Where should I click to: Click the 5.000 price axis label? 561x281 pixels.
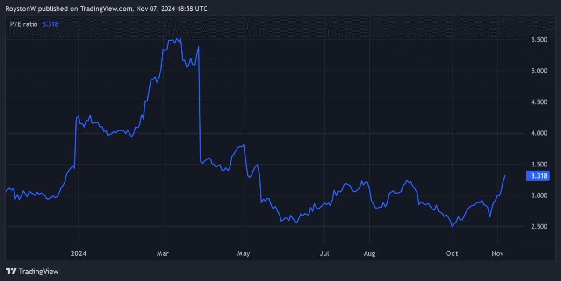click(539, 71)
